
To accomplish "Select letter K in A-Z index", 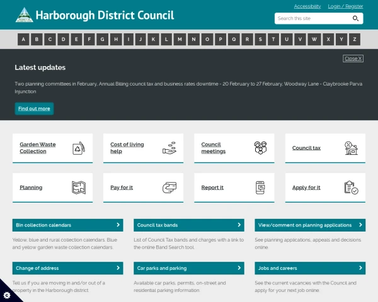I will (153, 39).
